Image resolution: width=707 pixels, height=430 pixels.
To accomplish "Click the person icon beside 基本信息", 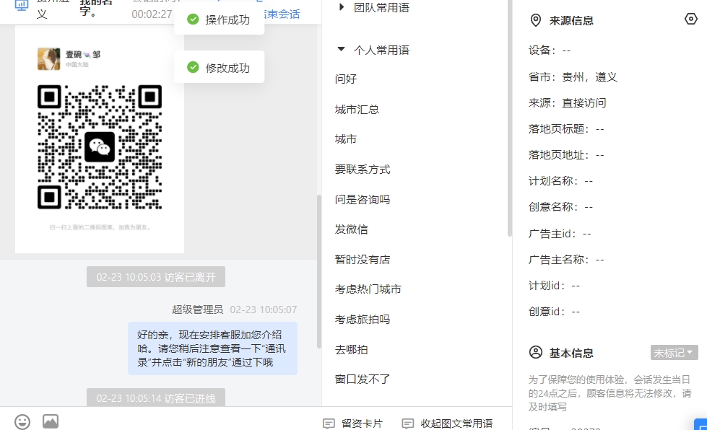I will coord(536,352).
